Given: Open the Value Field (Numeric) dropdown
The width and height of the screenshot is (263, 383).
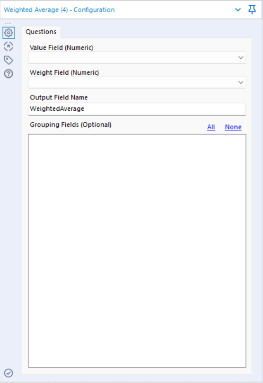Looking at the screenshot, I should [137, 58].
